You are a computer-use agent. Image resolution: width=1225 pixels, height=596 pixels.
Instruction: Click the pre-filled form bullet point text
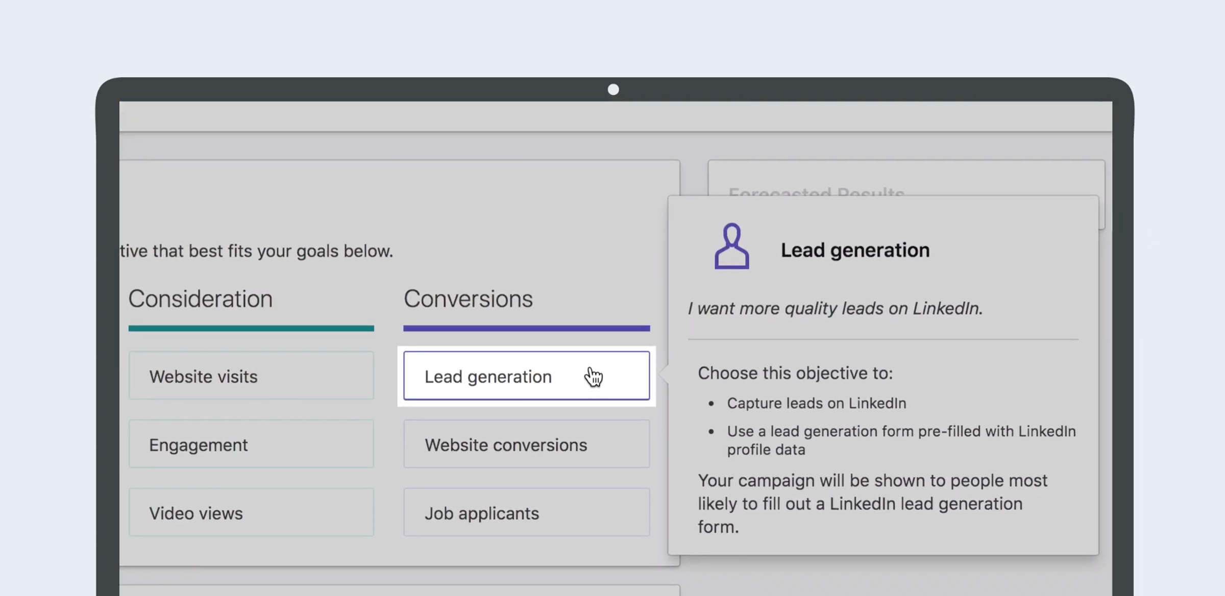901,440
